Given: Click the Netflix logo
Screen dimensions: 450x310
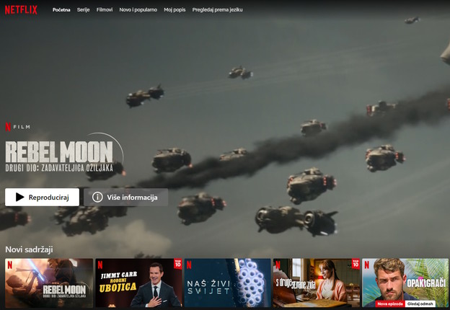Looking at the screenshot, I should [21, 10].
